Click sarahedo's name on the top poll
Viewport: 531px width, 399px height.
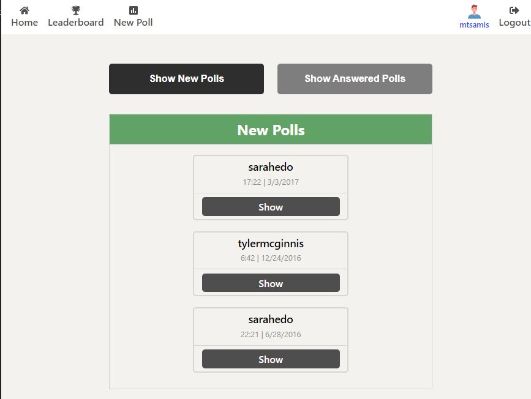271,166
